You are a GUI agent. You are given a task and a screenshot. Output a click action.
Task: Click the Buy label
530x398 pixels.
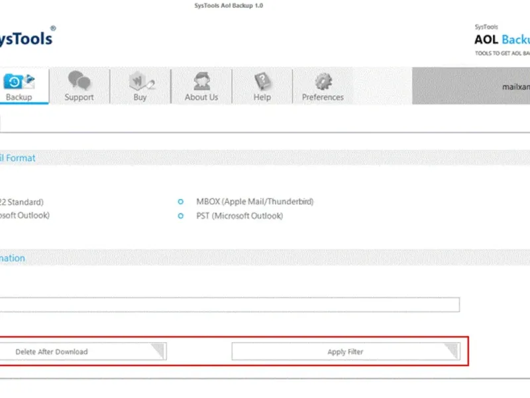click(x=140, y=97)
